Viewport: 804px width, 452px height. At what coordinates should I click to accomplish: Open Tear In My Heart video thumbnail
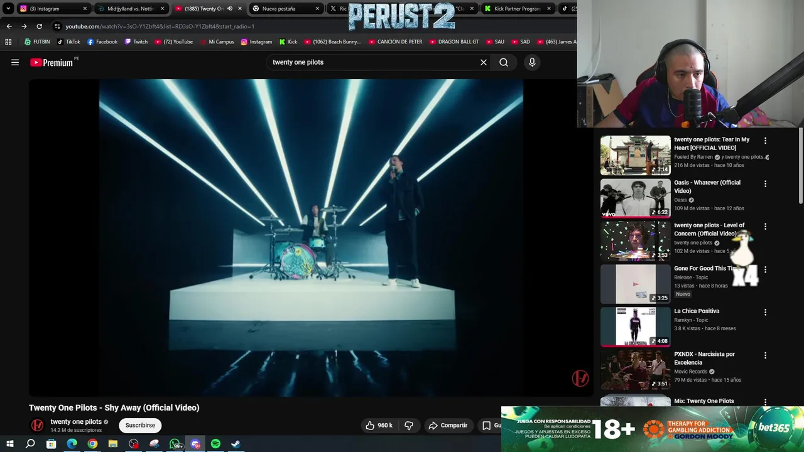(x=635, y=156)
